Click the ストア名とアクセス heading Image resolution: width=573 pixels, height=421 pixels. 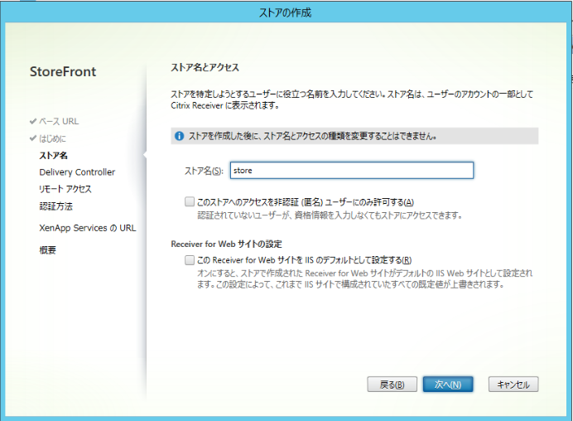pyautogui.click(x=205, y=67)
